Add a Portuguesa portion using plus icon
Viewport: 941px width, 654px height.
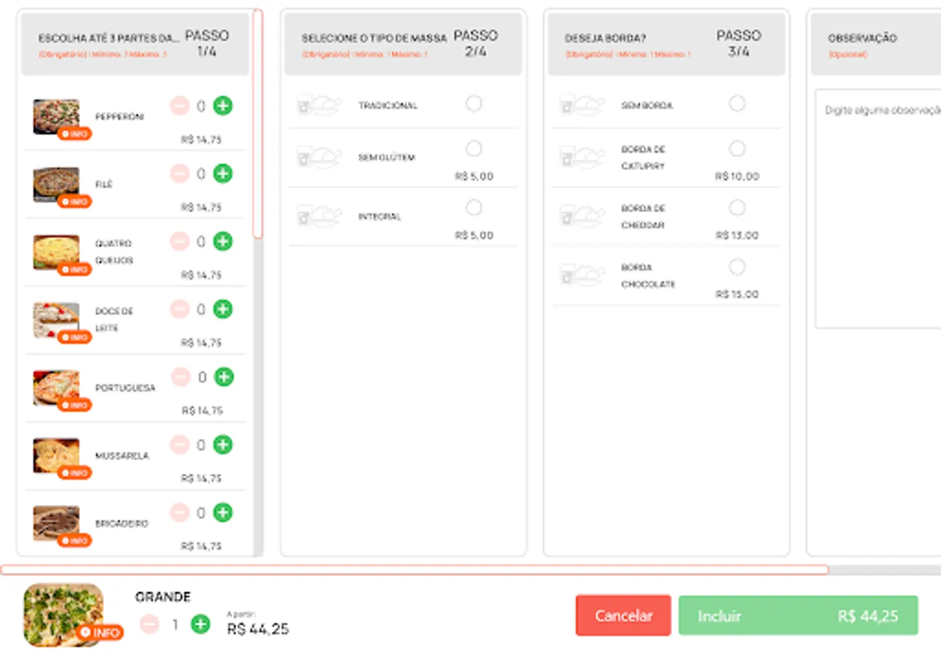[224, 377]
